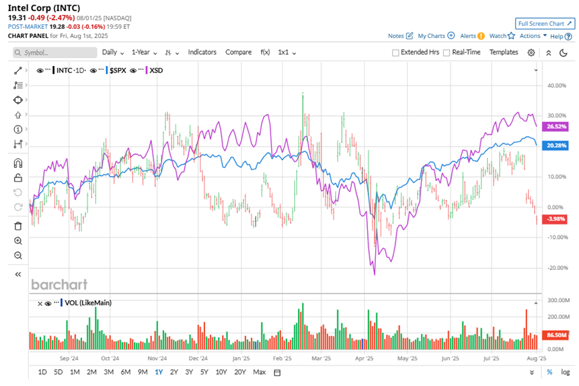Click the Help question mark icon

coord(568,36)
